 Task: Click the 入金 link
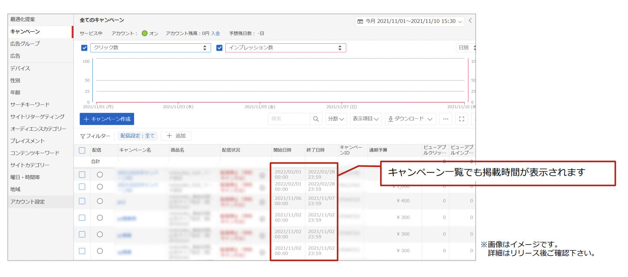[x=215, y=33]
